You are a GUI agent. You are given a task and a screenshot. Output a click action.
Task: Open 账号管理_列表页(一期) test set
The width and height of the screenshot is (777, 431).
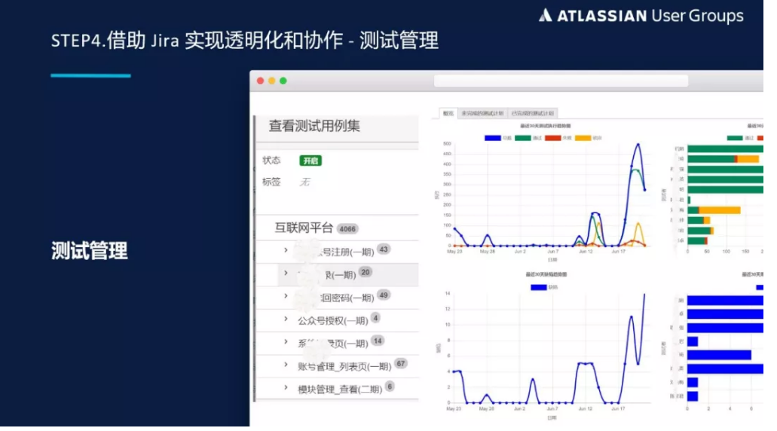[x=344, y=367]
